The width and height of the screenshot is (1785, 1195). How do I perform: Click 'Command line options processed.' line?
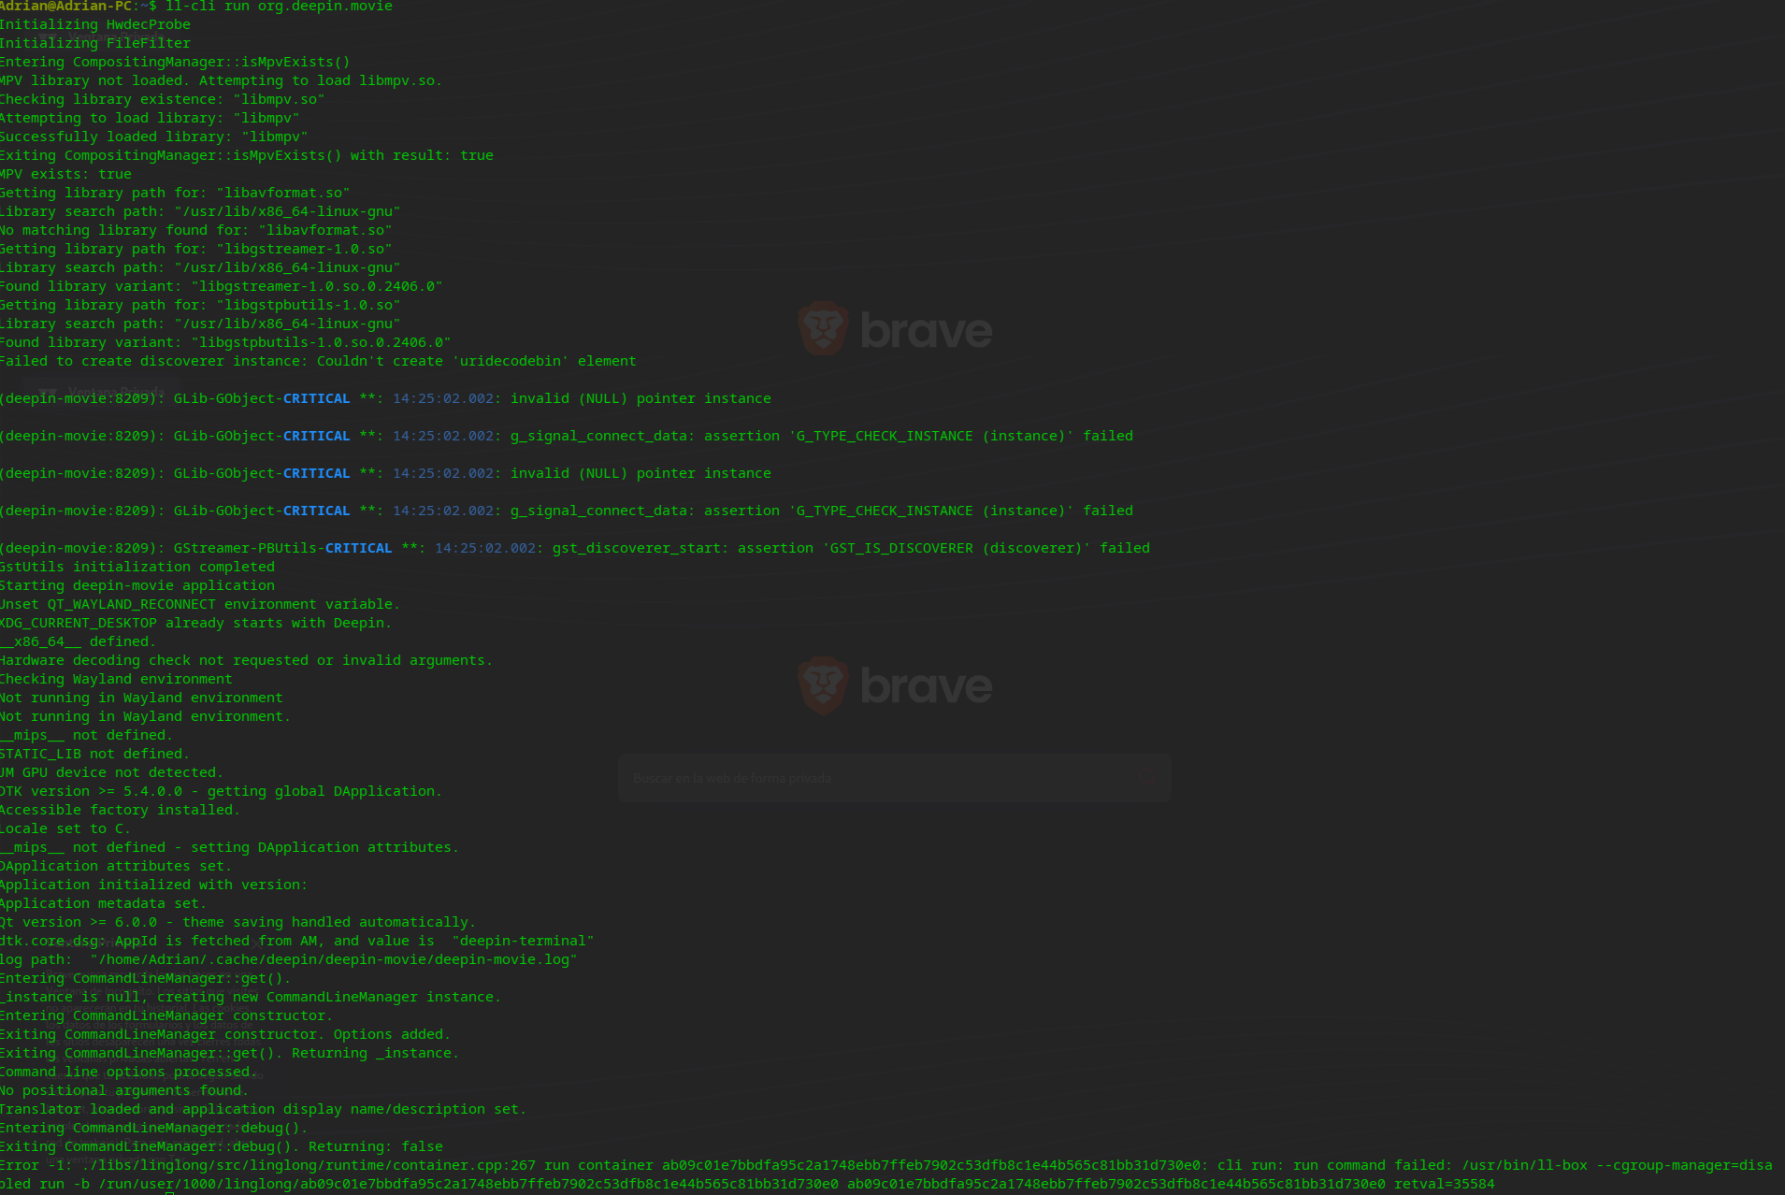pos(128,1072)
